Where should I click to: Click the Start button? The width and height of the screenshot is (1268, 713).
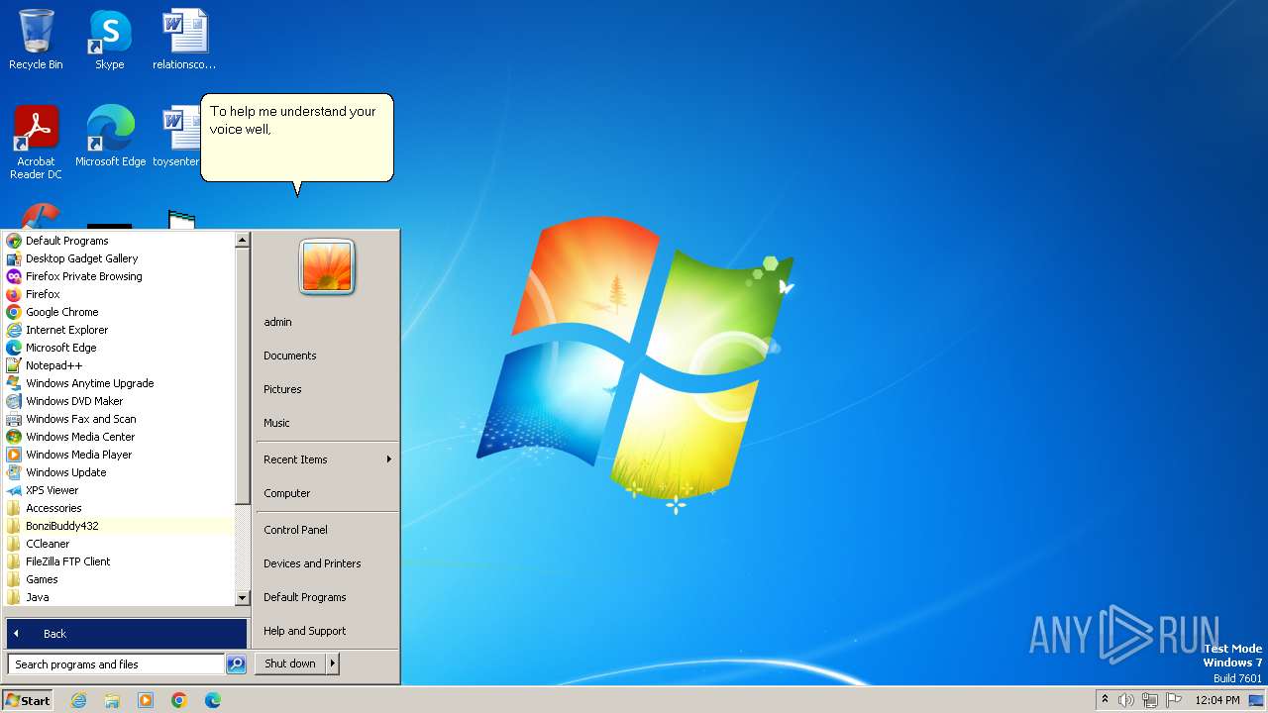coord(28,700)
